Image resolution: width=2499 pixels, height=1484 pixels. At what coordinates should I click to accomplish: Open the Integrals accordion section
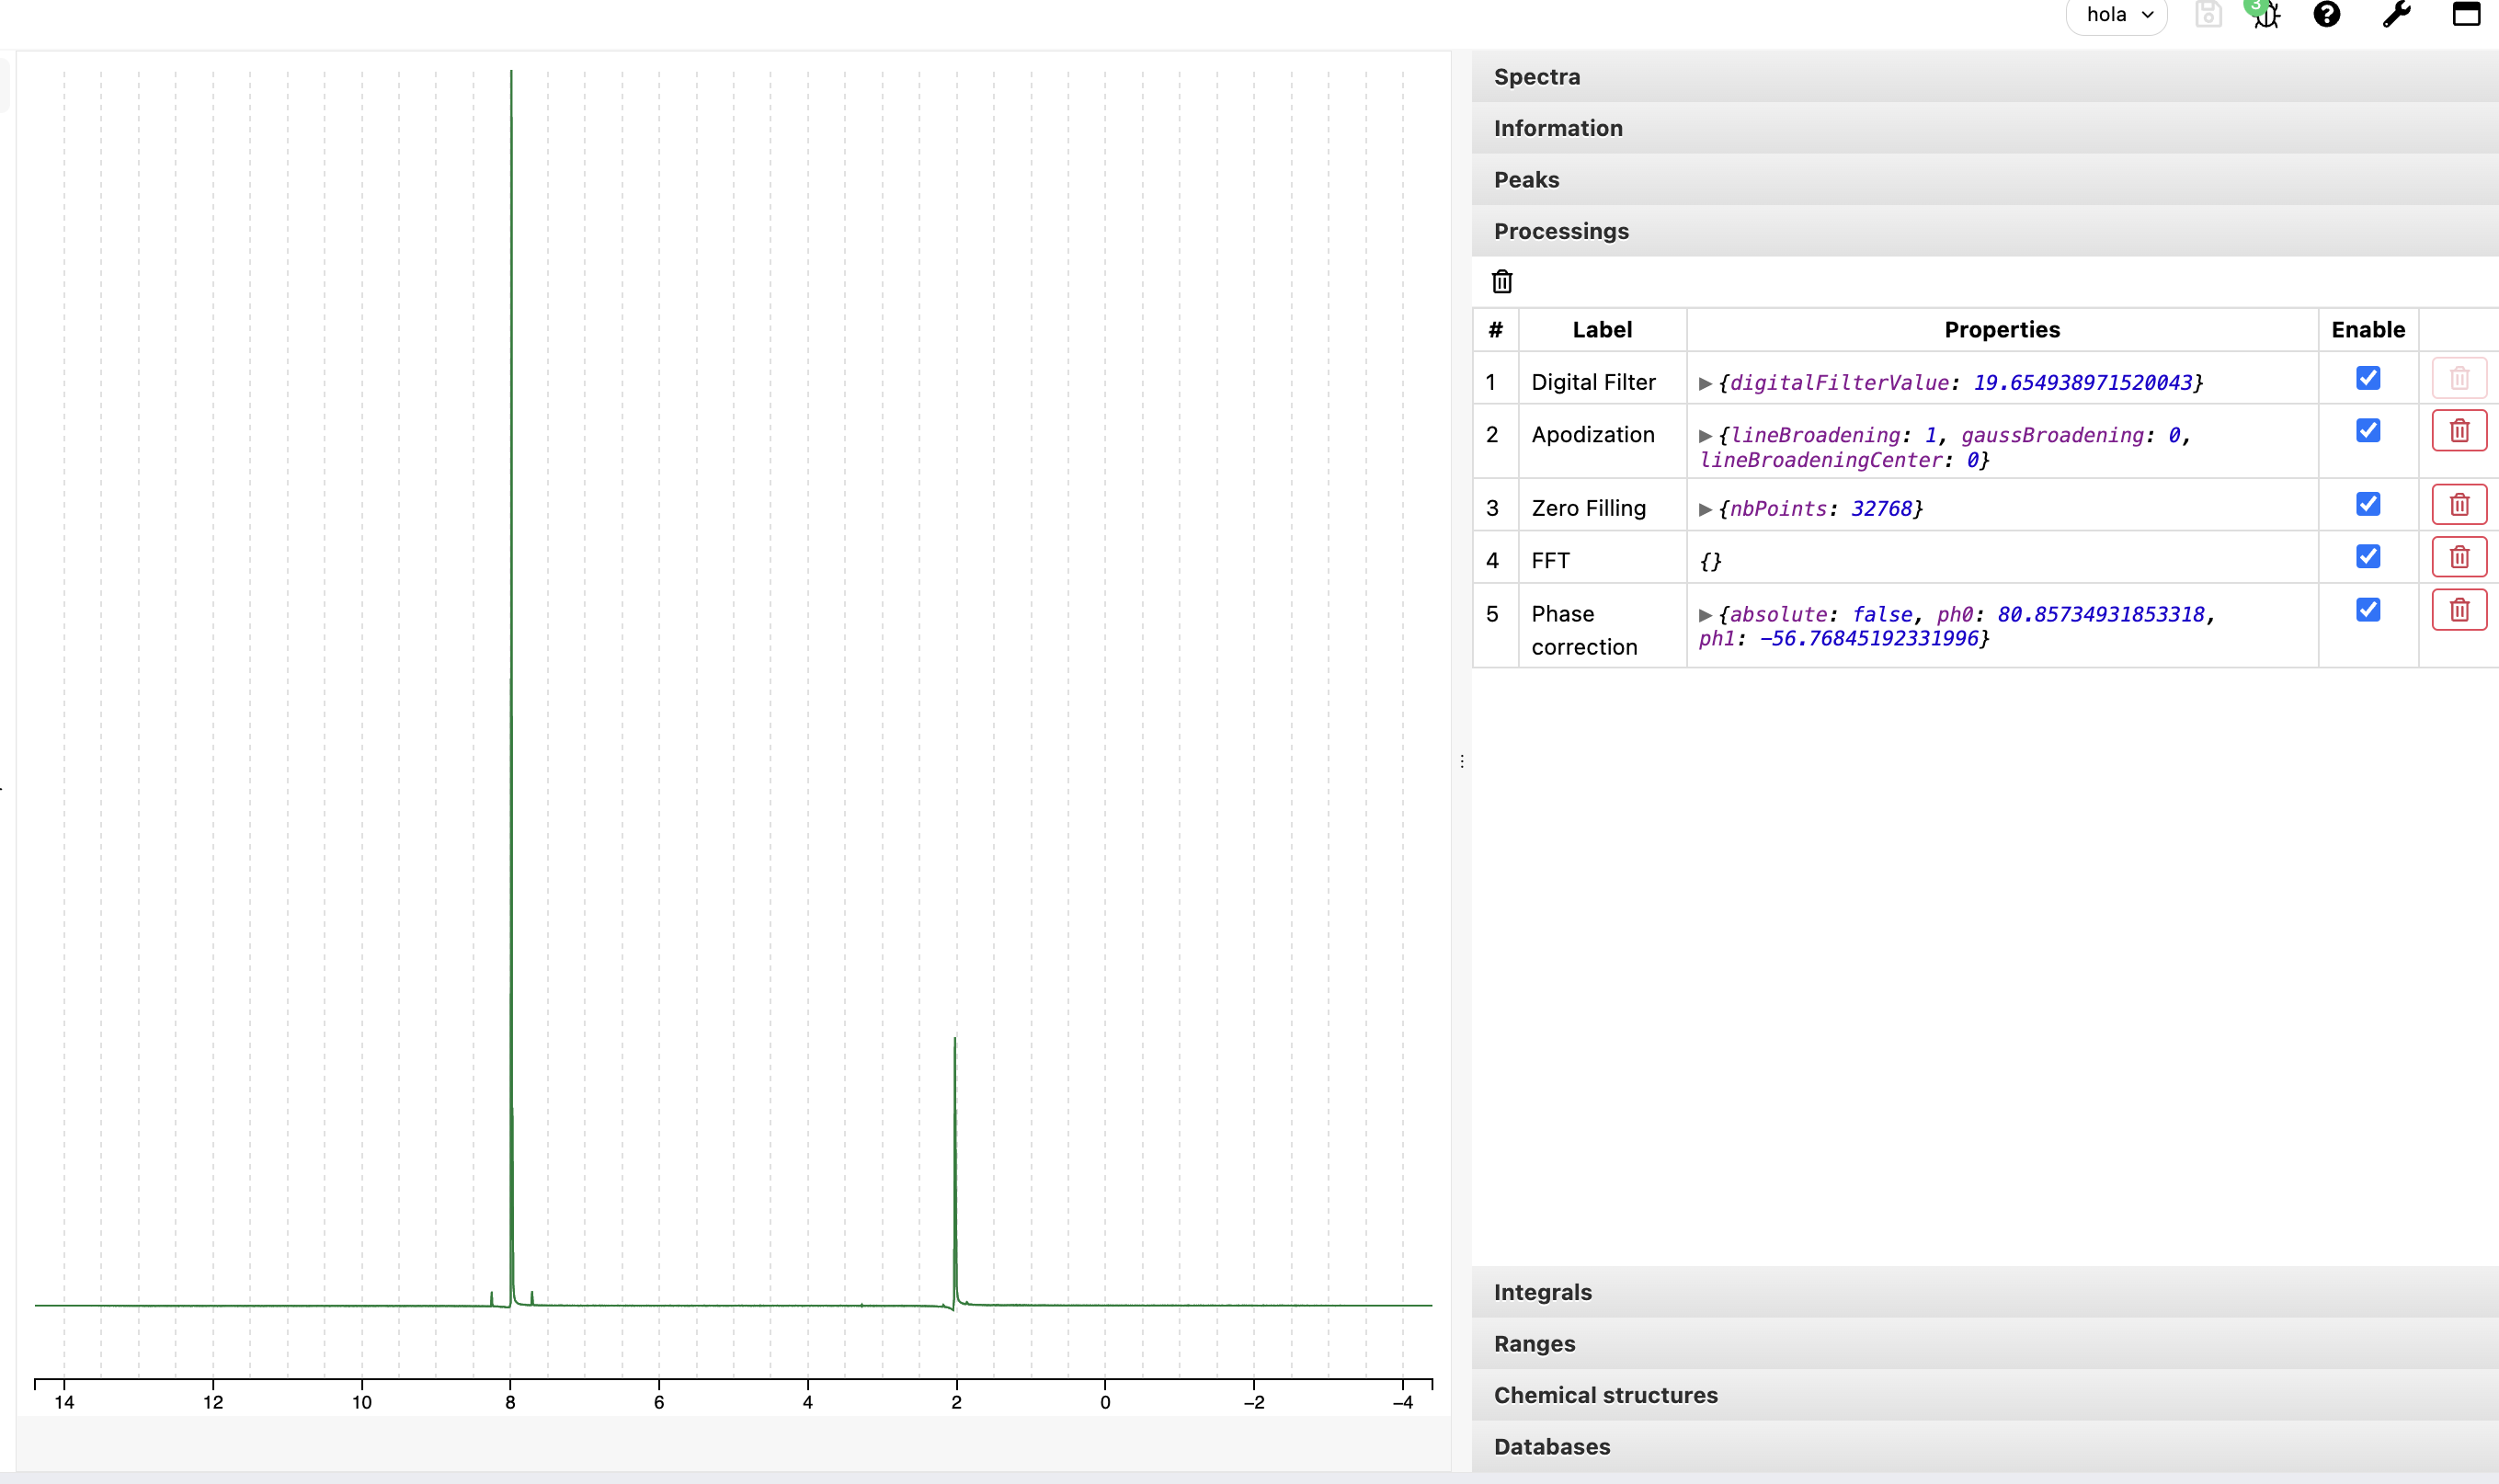tap(1542, 1292)
